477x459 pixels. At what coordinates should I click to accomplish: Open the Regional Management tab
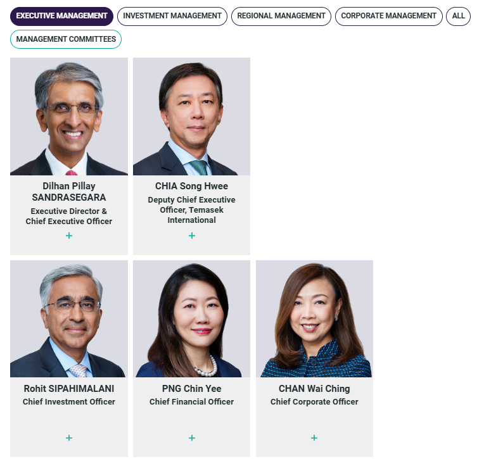click(x=281, y=16)
